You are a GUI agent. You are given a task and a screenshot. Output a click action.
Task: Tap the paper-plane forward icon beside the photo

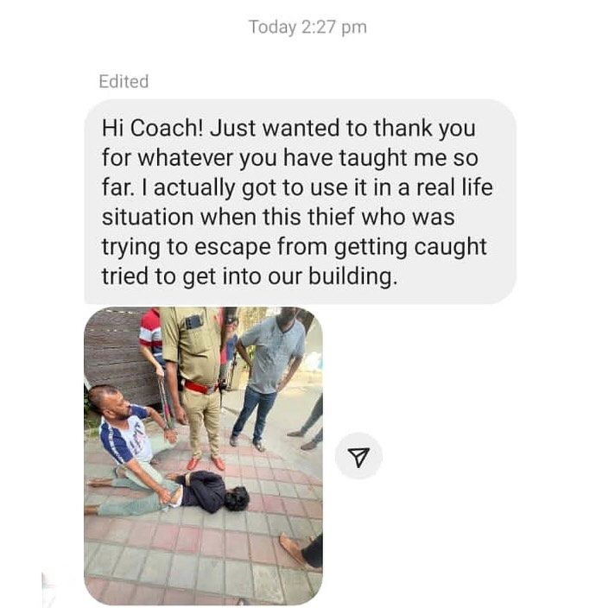click(358, 456)
